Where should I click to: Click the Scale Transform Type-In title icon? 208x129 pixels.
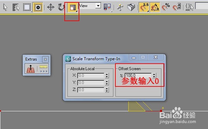click(x=68, y=59)
